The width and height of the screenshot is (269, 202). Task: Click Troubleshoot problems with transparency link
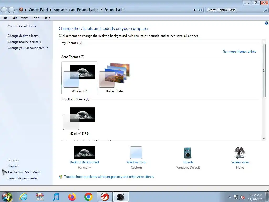(109, 177)
